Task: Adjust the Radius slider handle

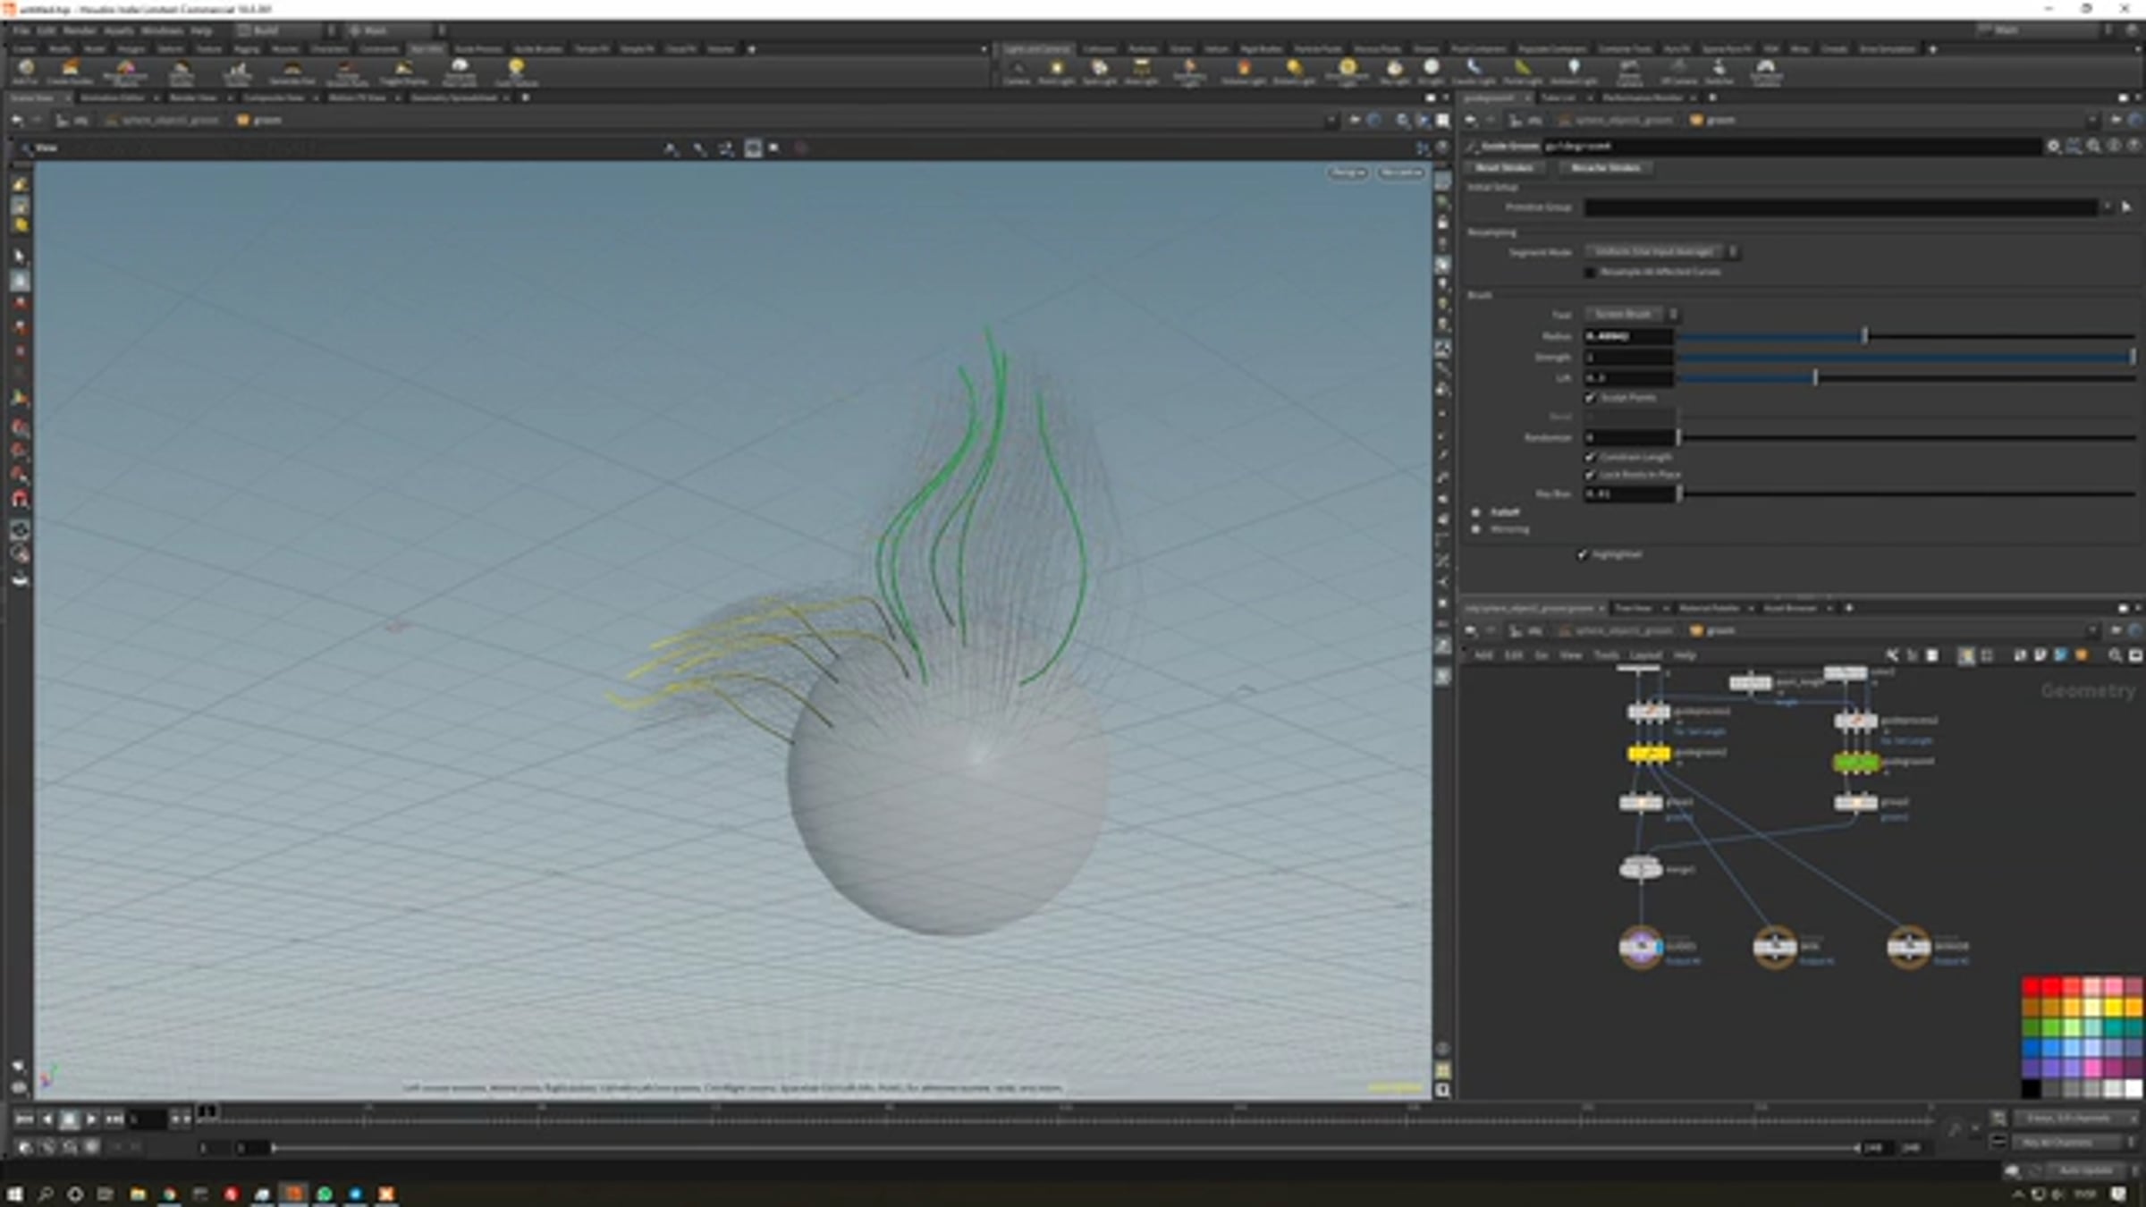Action: [x=1864, y=335]
